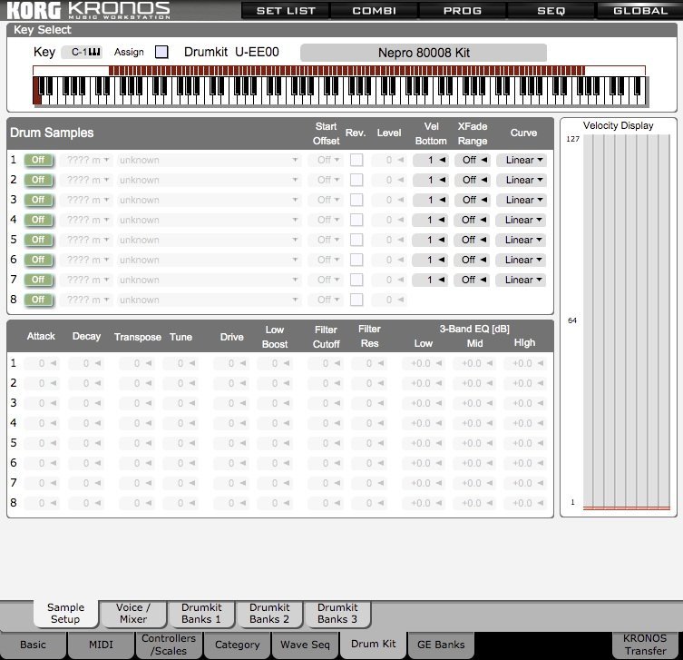Open sample 1 bank dropdown showing ???? m

[x=86, y=160]
